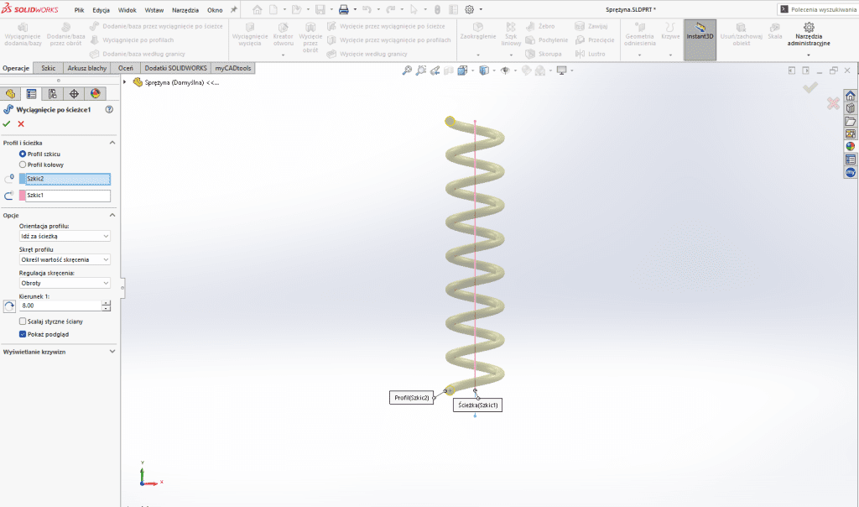This screenshot has width=859, height=507.
Task: Open help for Wyciągnięcie po ścieżce1
Action: pos(109,110)
